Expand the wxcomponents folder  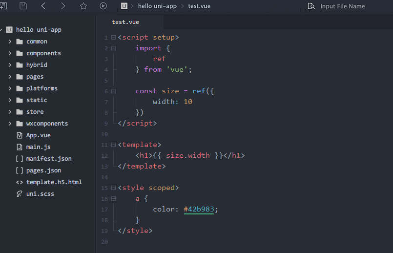pos(10,124)
